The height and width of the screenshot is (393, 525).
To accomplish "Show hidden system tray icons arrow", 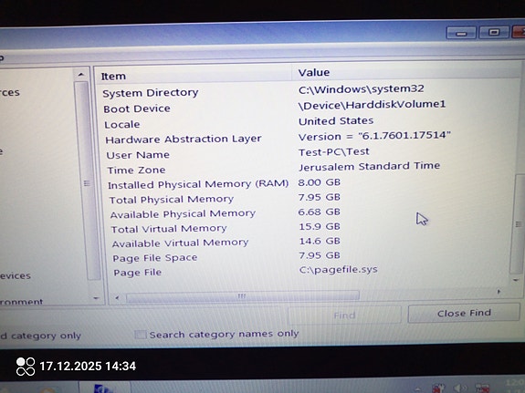I will [418, 389].
